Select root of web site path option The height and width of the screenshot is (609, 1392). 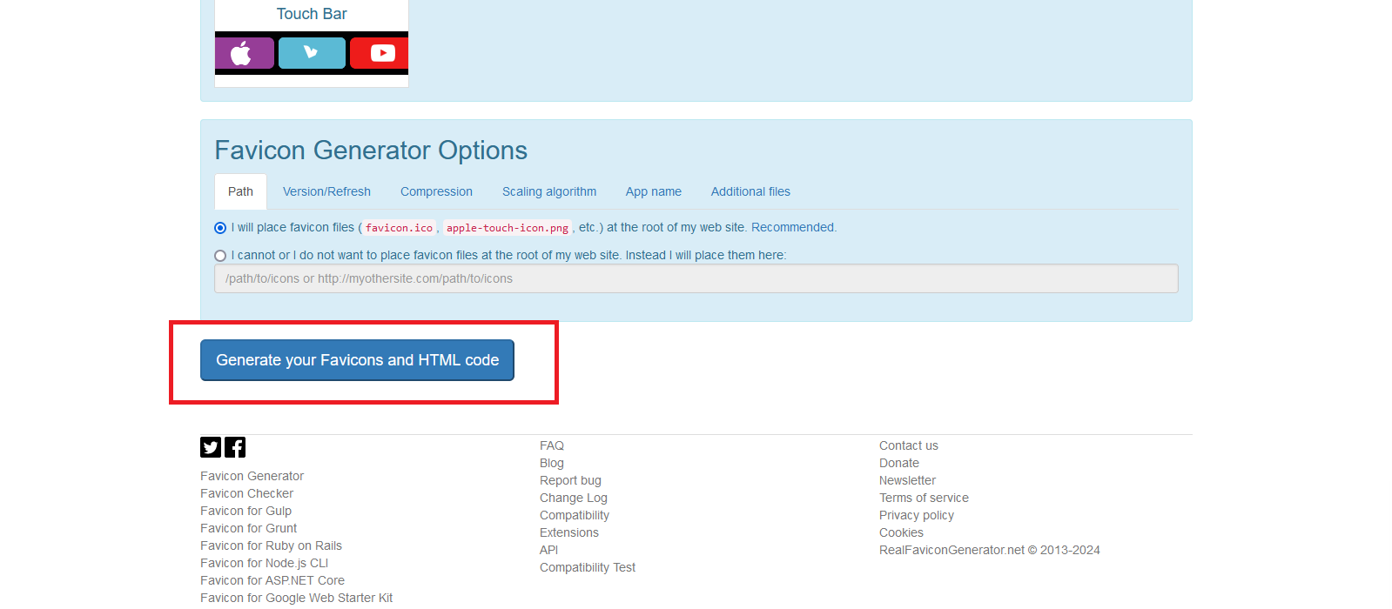tap(220, 228)
